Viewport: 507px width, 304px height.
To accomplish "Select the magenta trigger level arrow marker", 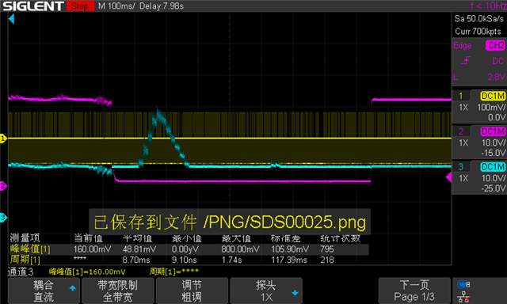I will 448,177.
